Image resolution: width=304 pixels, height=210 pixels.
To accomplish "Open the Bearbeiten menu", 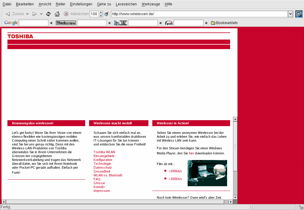I will 25,4.
